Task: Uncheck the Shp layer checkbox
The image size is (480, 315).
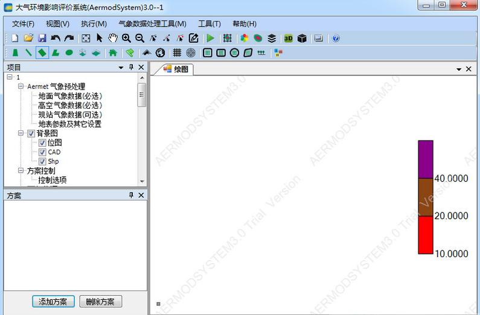Action: click(42, 162)
